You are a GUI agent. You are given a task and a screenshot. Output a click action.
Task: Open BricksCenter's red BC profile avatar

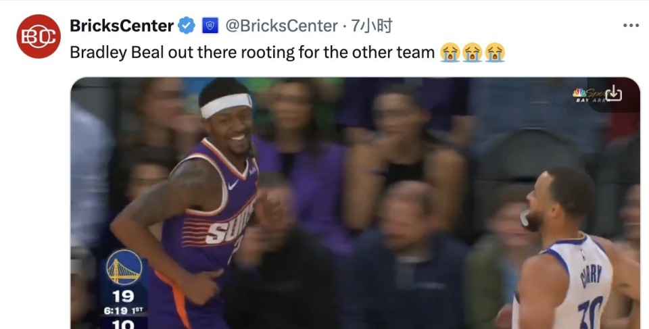click(39, 36)
